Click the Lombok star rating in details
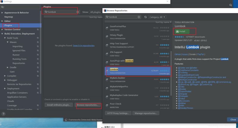Viewport: 238px width, 128px height. [179, 37]
